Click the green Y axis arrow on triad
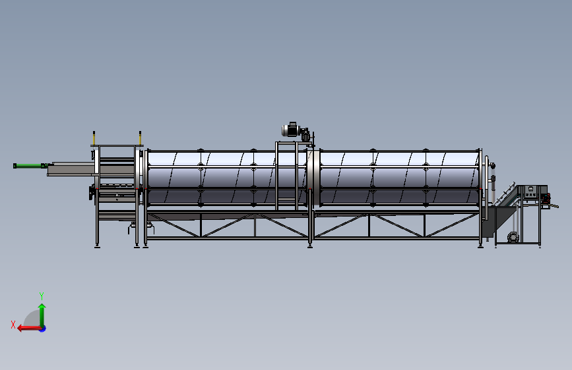 (x=42, y=315)
